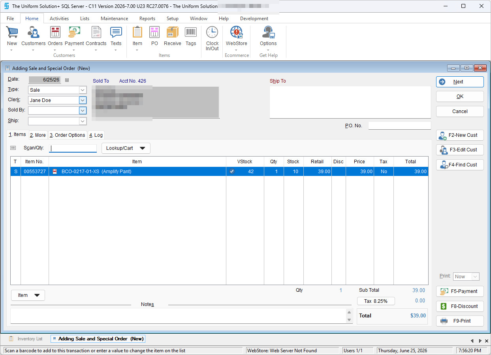Click F9-Print button
The image size is (491, 355).
click(460, 321)
